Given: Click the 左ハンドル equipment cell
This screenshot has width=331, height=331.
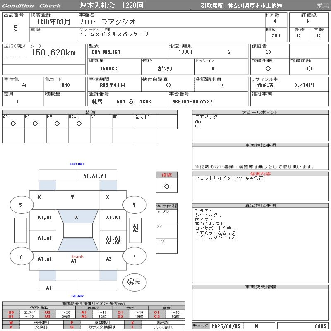Looking at the screenshot, I should [x=145, y=122].
